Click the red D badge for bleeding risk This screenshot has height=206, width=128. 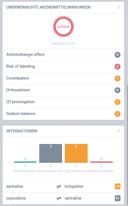click(117, 67)
